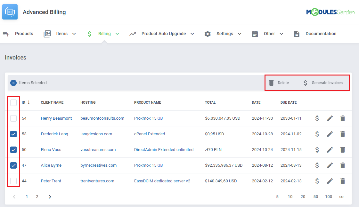
Task: Go to page 1
Action: [27, 197]
